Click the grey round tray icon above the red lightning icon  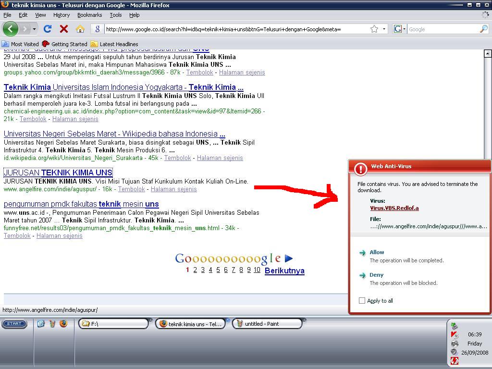[x=454, y=352]
